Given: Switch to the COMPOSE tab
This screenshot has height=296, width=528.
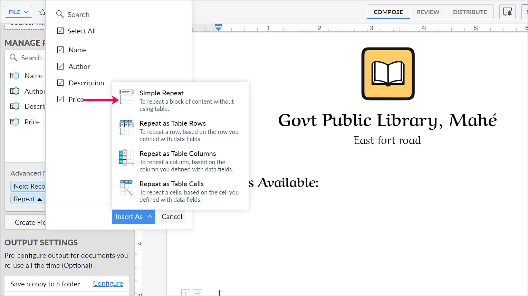Looking at the screenshot, I should point(388,12).
